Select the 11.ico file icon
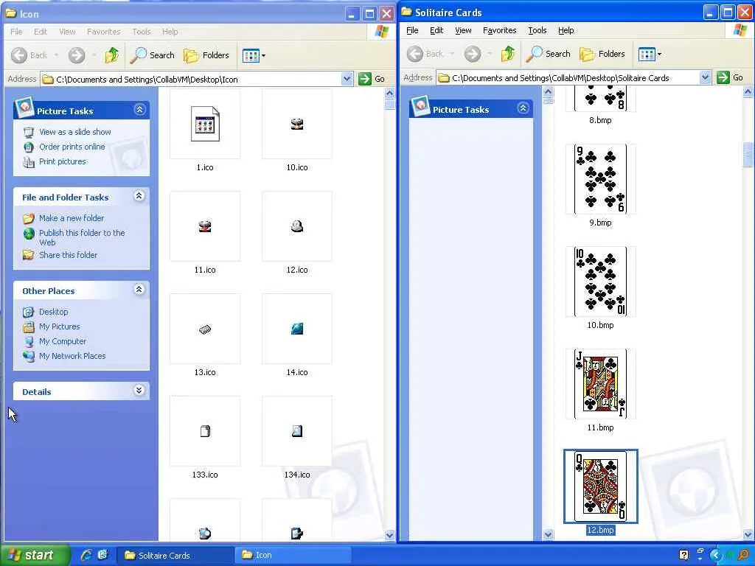755x566 pixels. [x=205, y=226]
